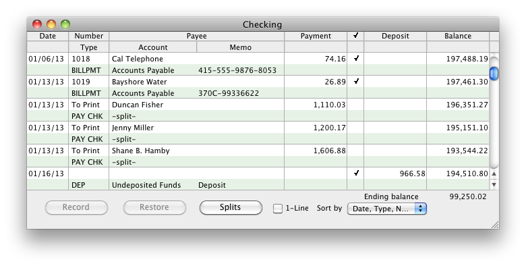526x266 pixels.
Task: Click the Restore button
Action: point(154,207)
